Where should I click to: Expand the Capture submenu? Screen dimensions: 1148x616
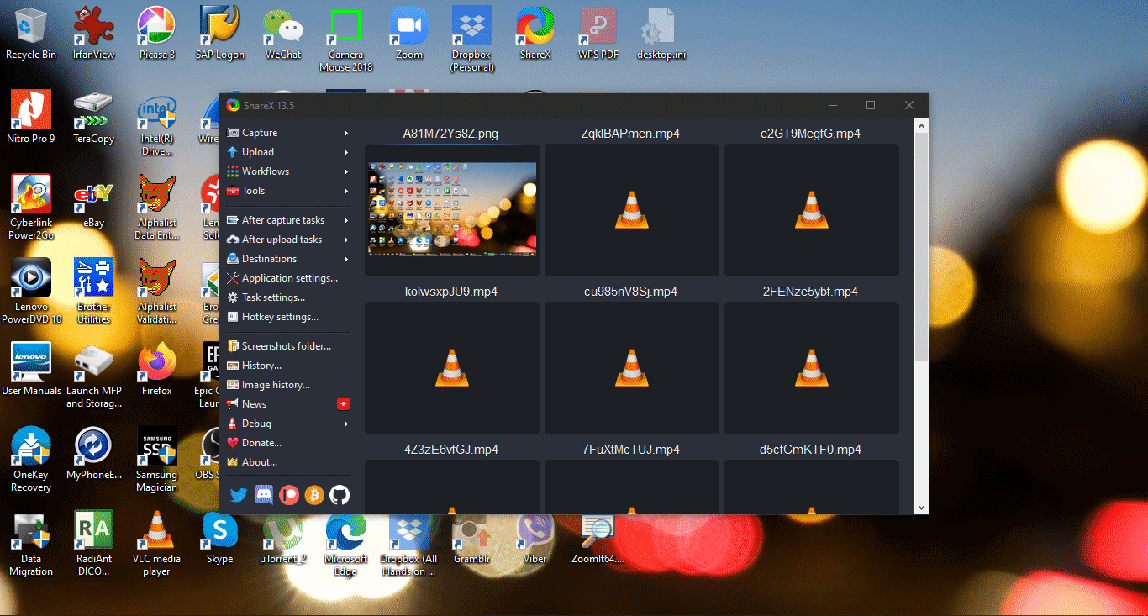[287, 133]
